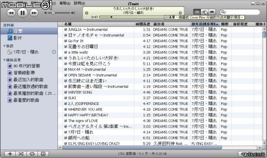Click the right arrow icon in display
This screenshot has width=267, height=158.
(x=180, y=13)
